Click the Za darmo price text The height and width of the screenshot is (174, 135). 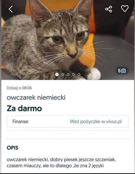(24, 108)
